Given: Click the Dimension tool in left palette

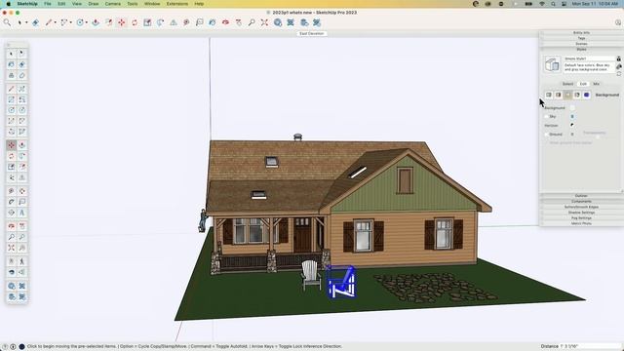Looking at the screenshot, I should tap(21, 191).
